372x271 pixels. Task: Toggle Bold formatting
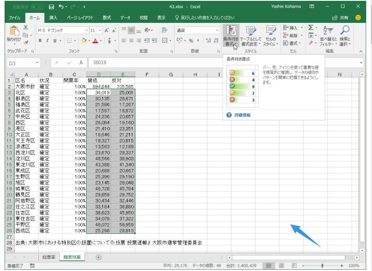pos(40,40)
